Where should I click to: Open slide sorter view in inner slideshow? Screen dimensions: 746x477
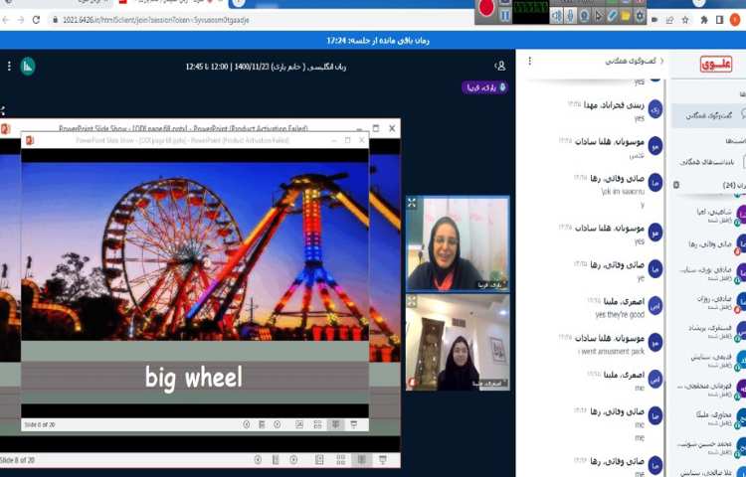[317, 424]
